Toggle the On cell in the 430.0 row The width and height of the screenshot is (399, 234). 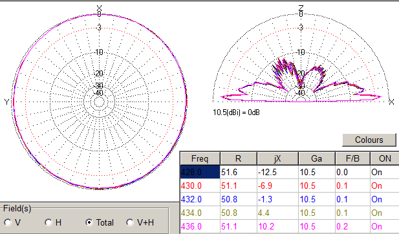coord(385,186)
